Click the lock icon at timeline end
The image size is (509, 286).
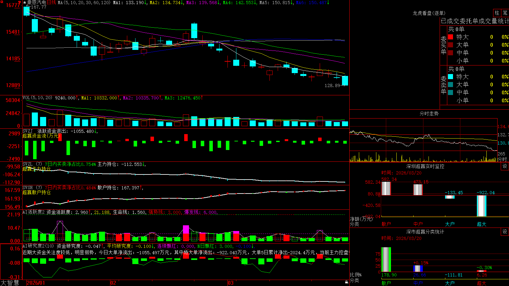(x=347, y=282)
